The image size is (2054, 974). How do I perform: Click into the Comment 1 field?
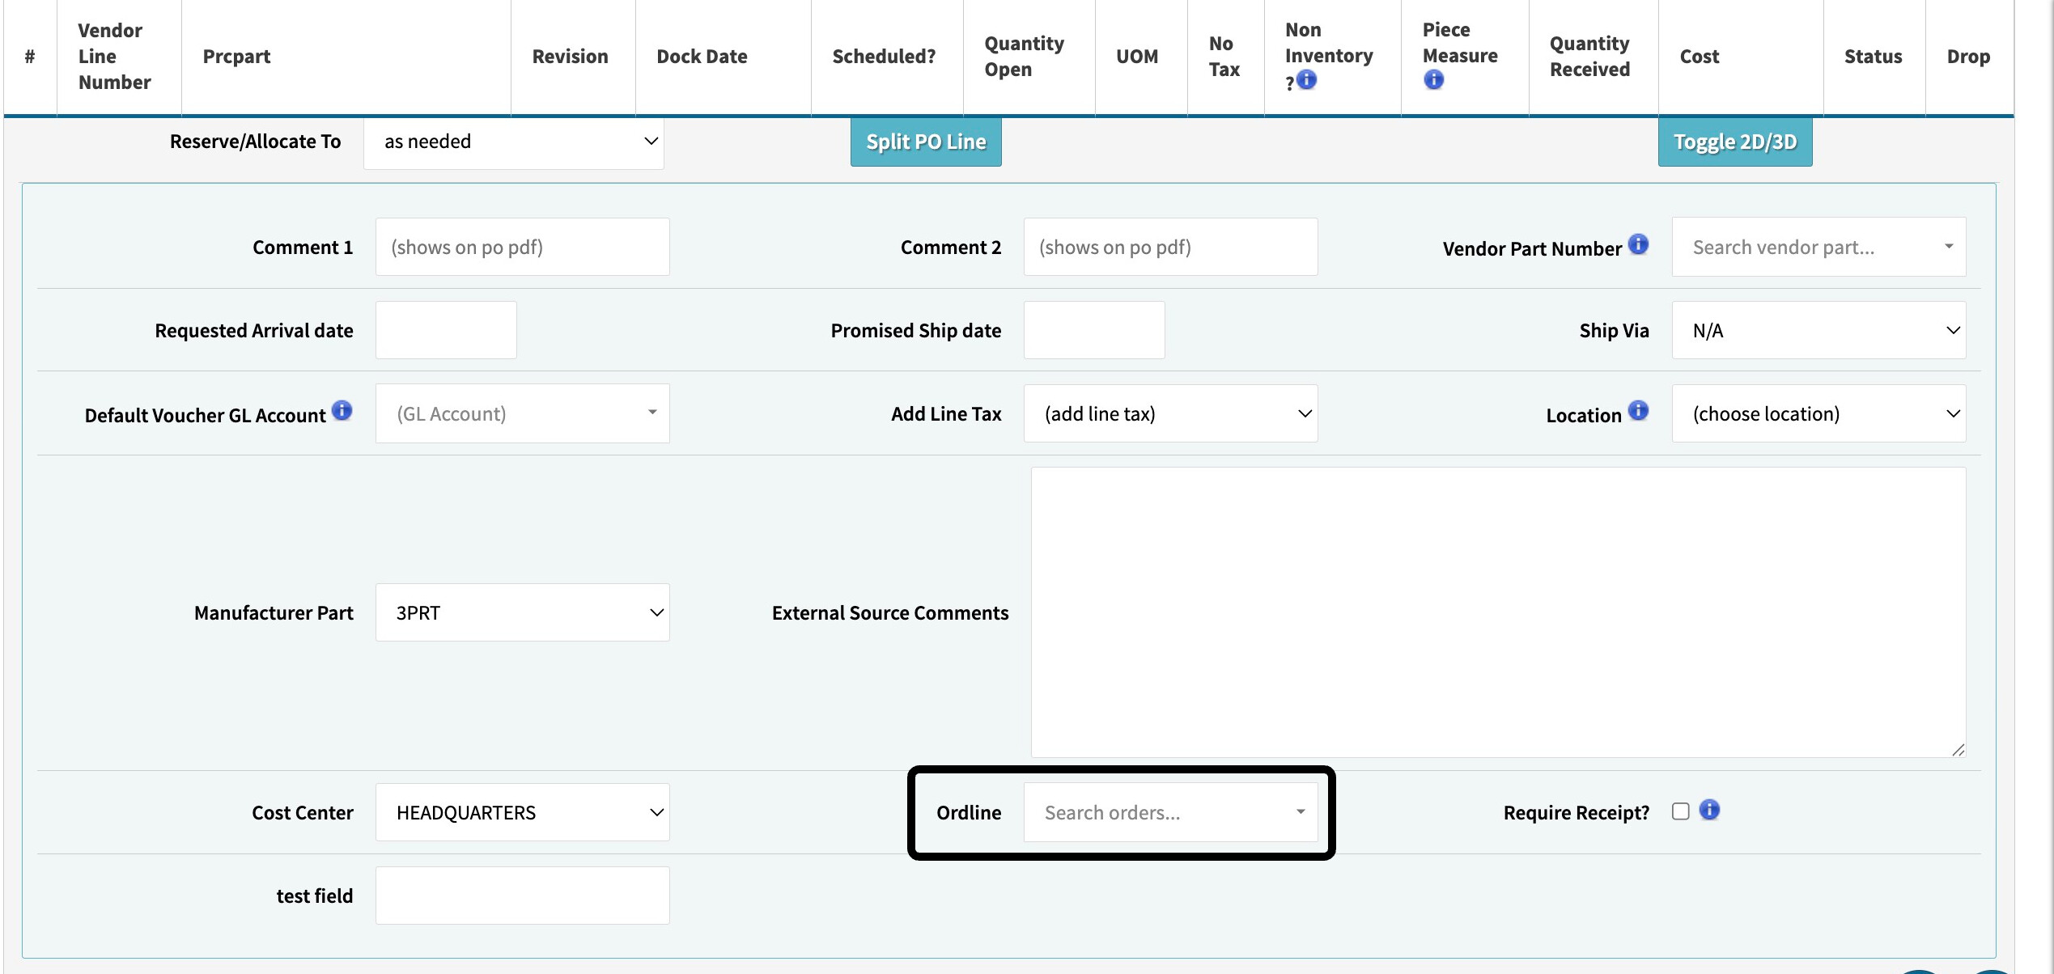coord(523,247)
